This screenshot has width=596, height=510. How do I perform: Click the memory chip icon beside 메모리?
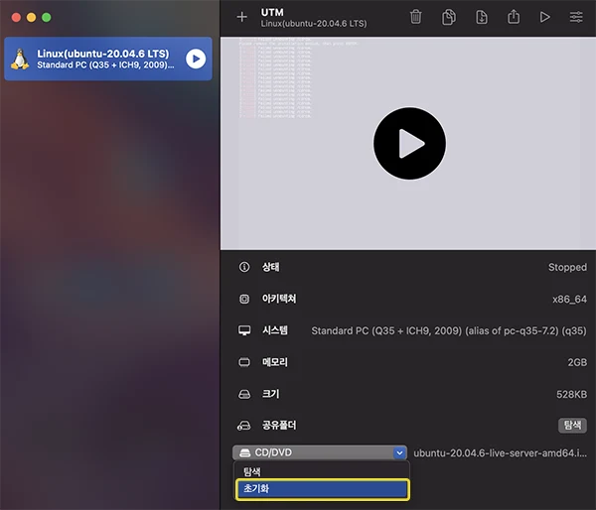244,362
